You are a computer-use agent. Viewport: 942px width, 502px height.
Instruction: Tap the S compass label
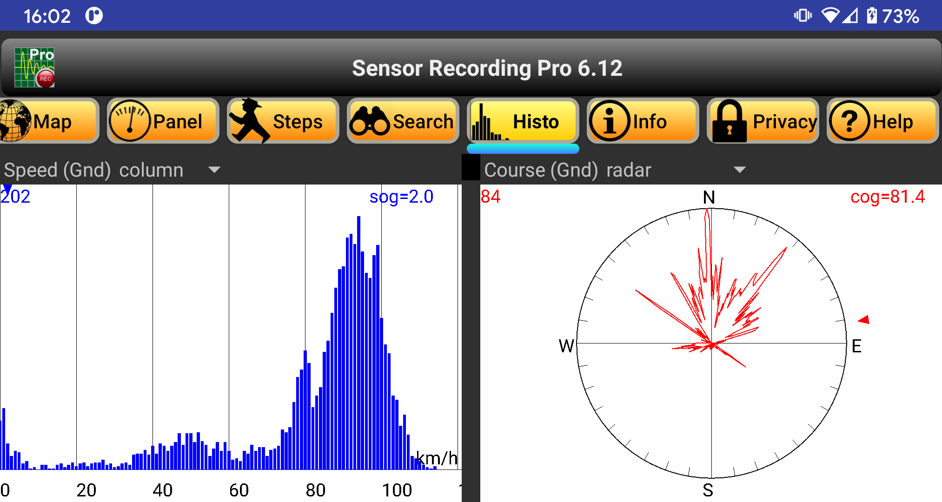[x=708, y=490]
